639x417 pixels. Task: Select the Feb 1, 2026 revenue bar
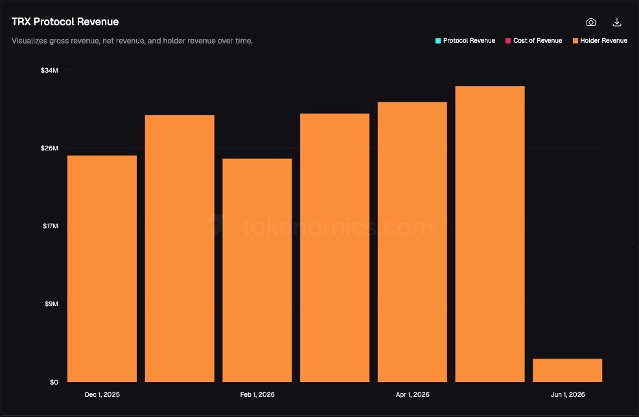click(257, 270)
